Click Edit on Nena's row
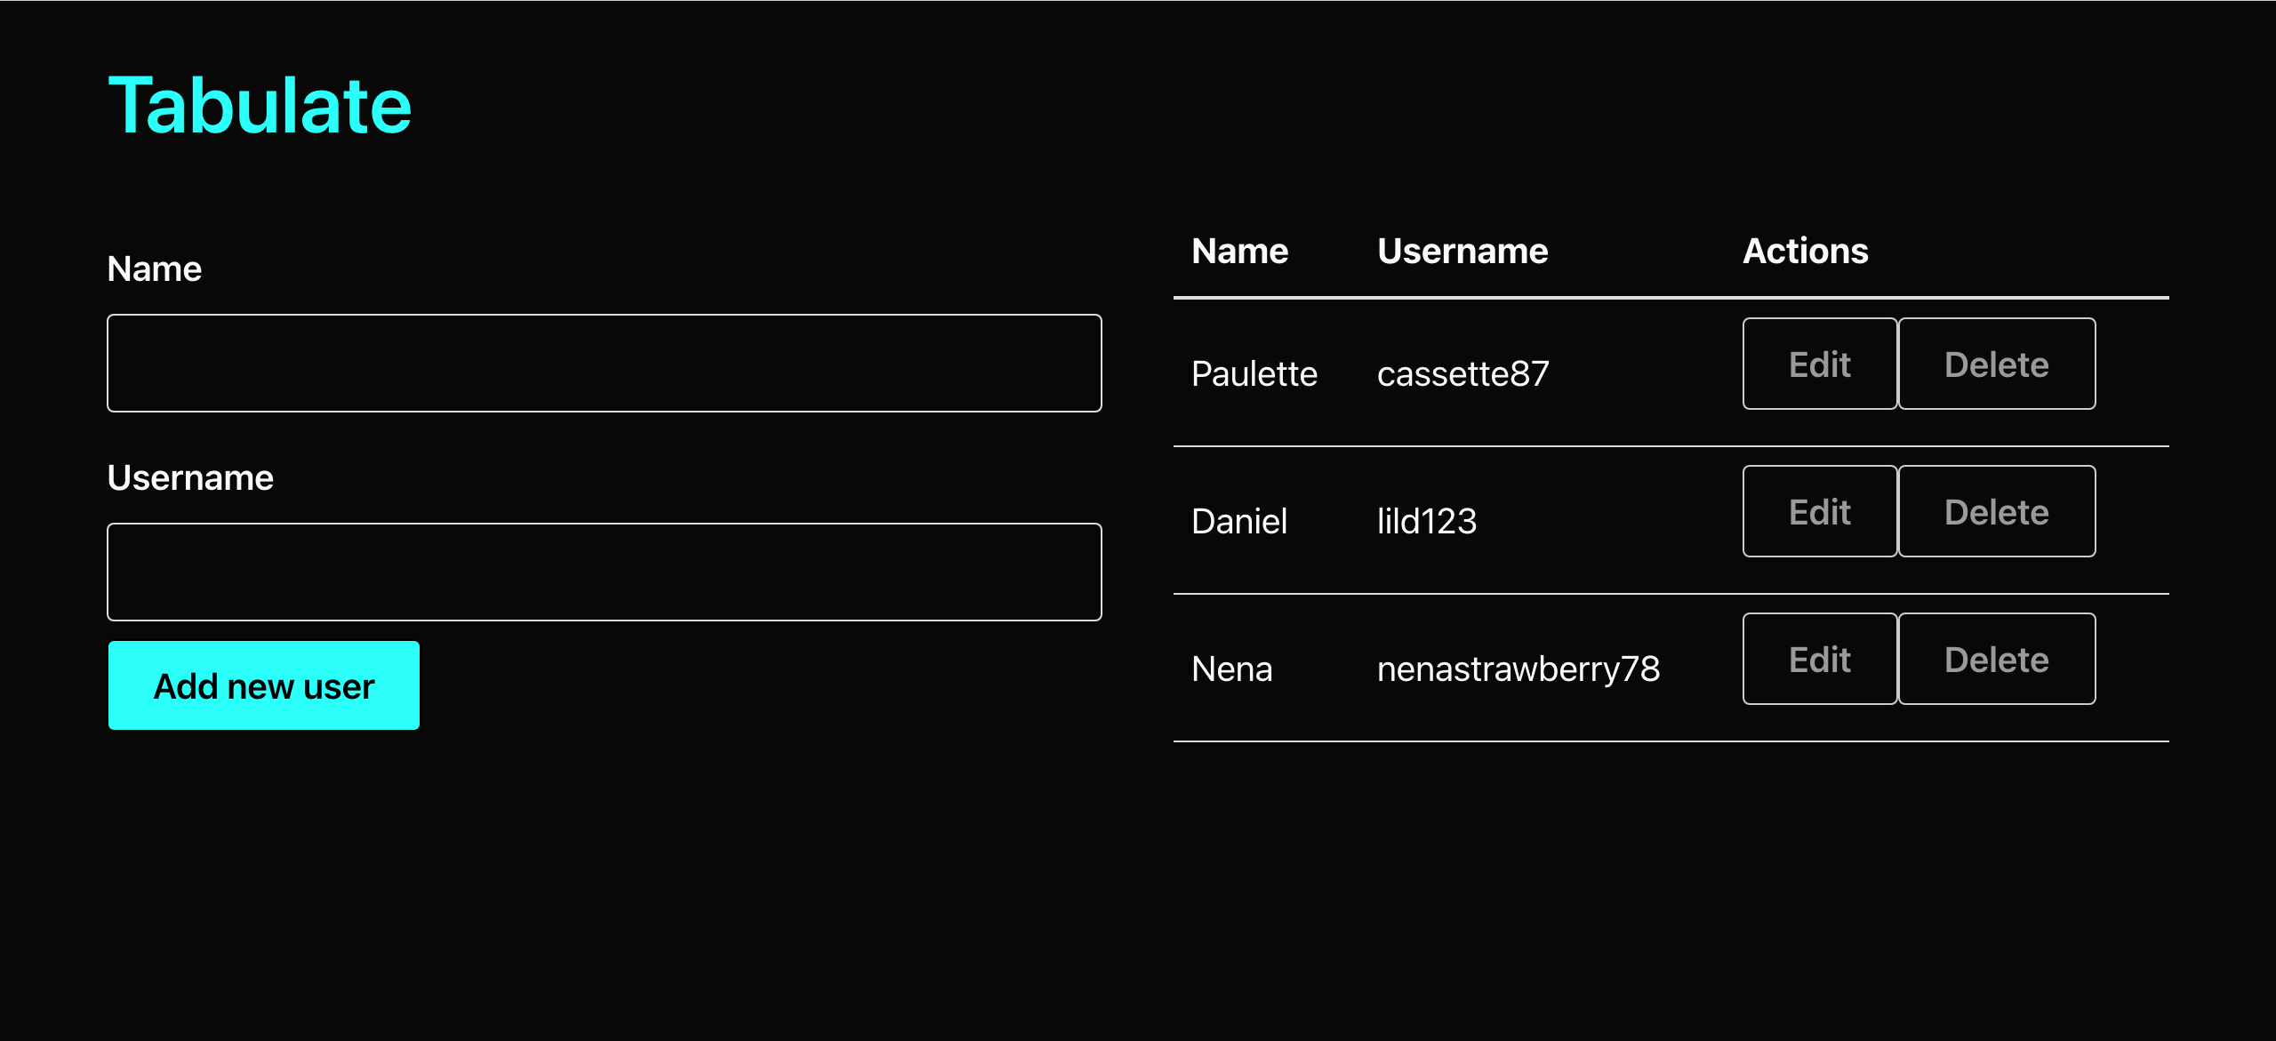 (x=1819, y=659)
